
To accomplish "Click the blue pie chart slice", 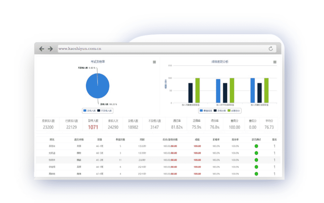I will [98, 86].
